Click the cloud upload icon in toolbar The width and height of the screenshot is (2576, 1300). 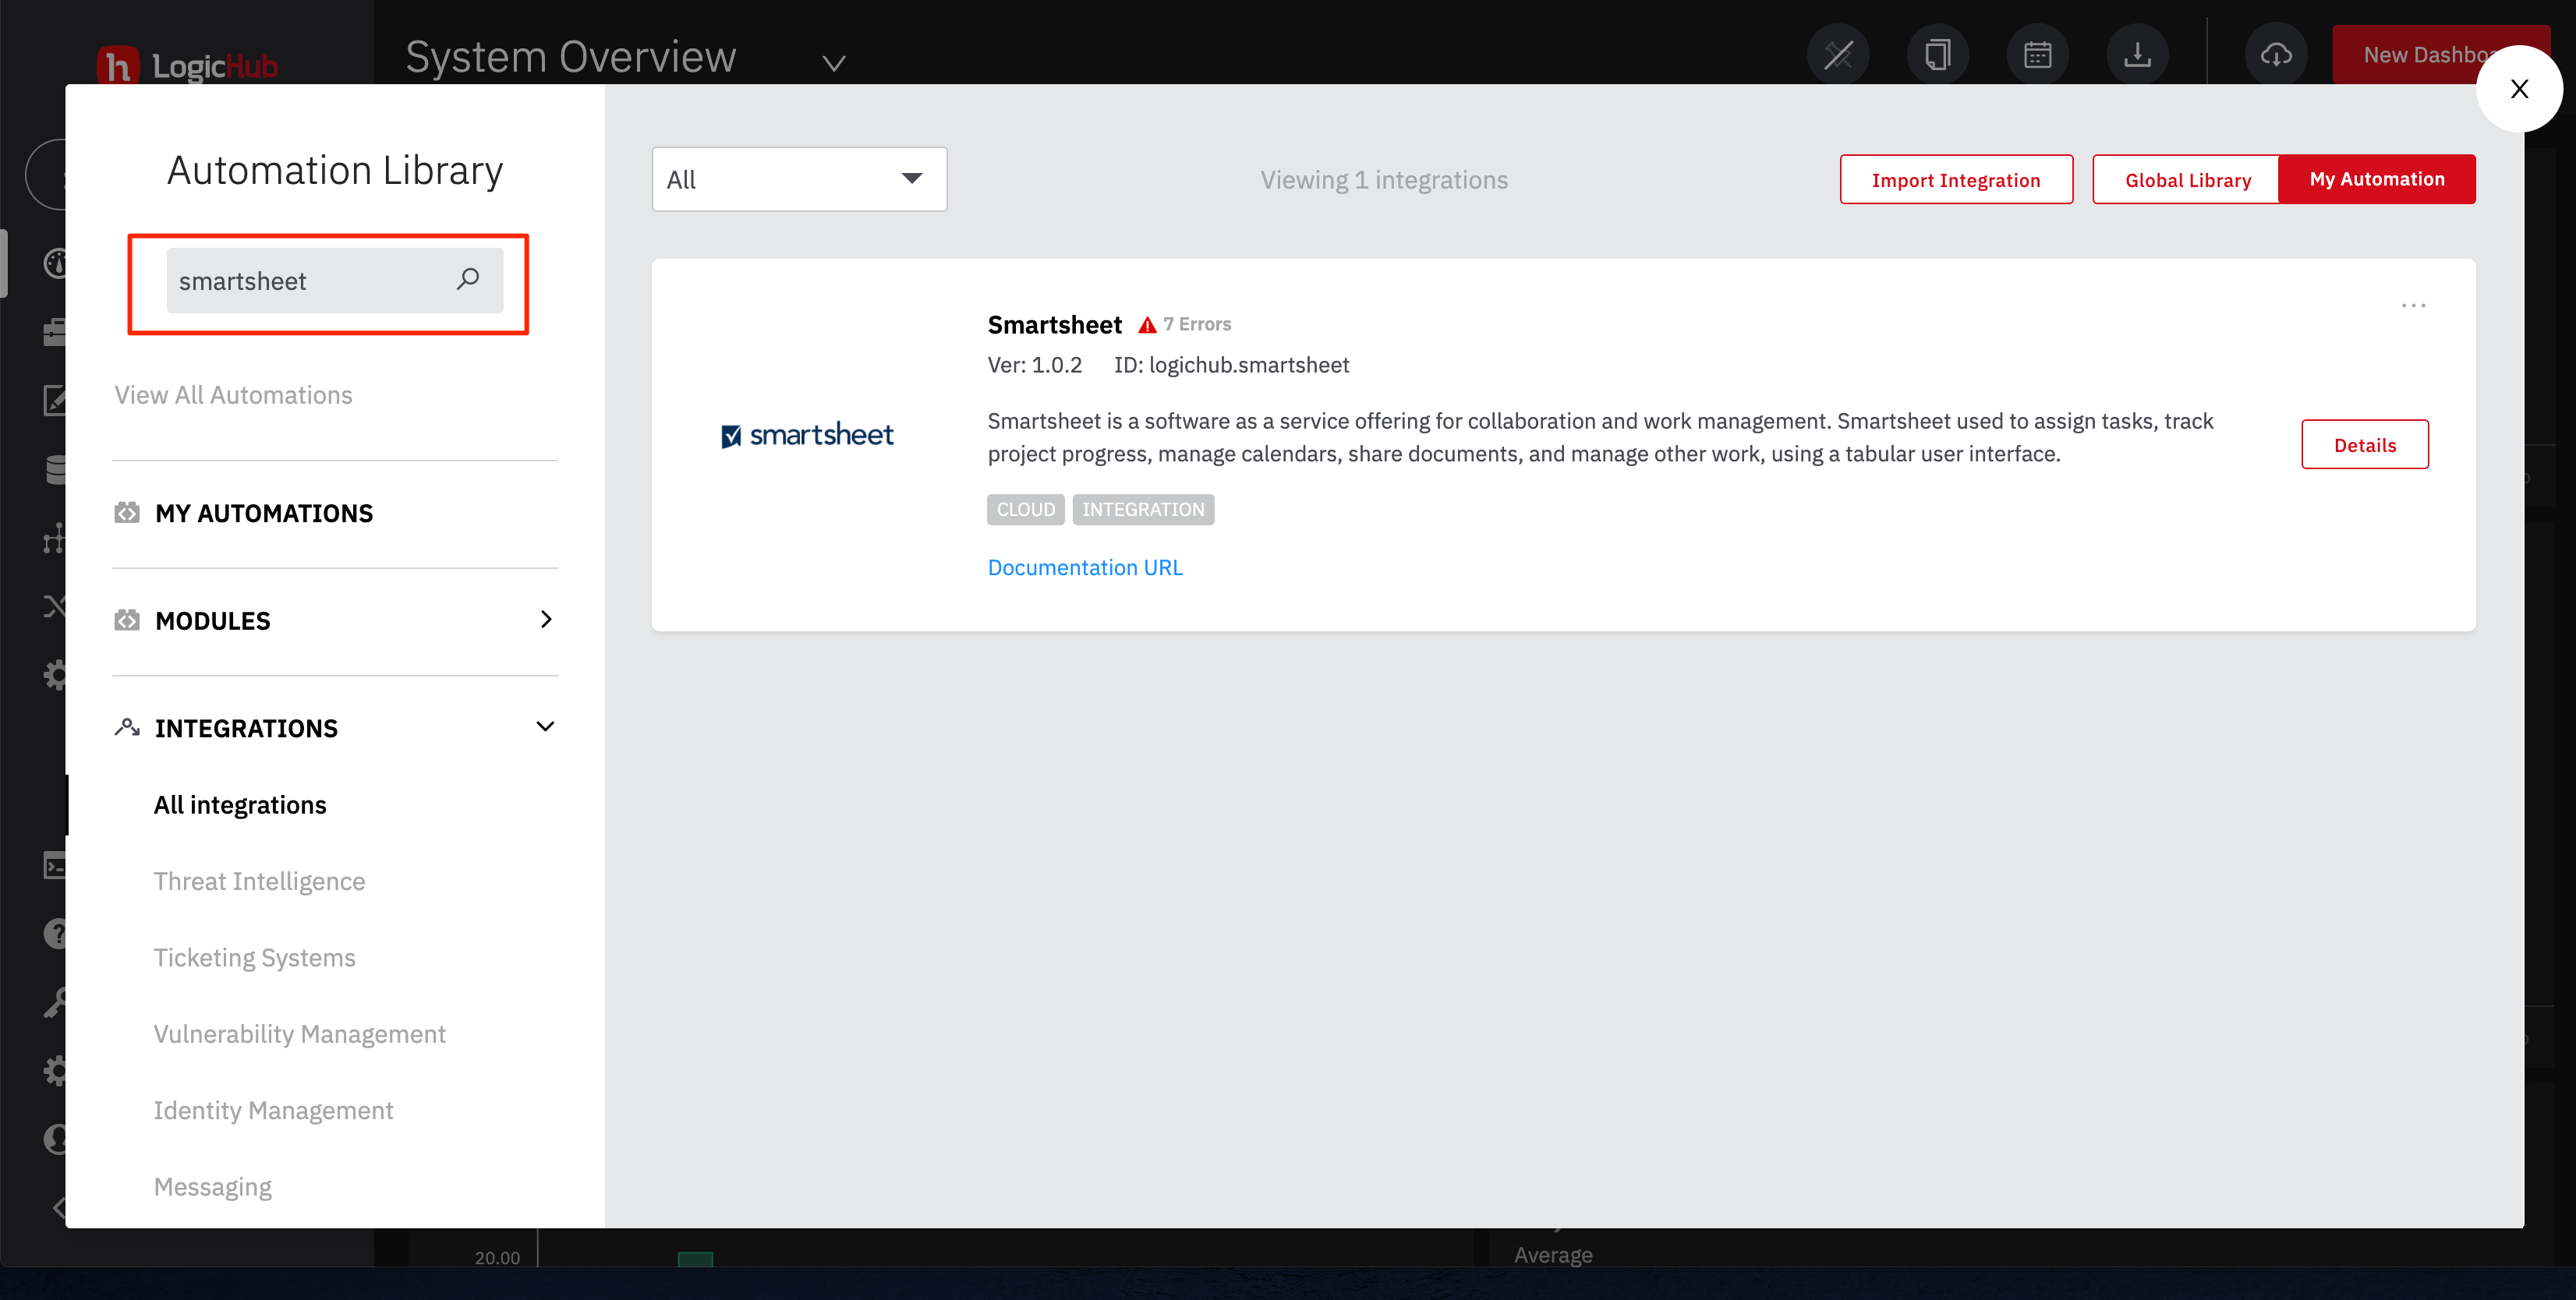[2276, 54]
